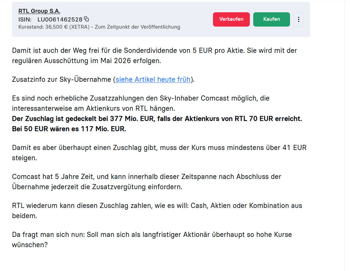
Task: Click the bold 'Bei 50 EUR wären es' line
Action: (69, 130)
